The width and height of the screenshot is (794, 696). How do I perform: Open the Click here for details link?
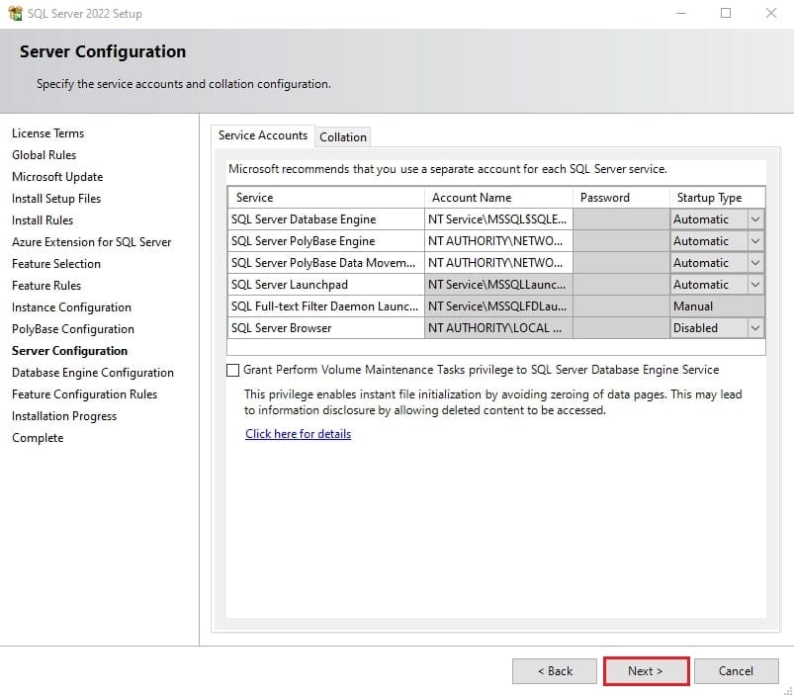298,434
